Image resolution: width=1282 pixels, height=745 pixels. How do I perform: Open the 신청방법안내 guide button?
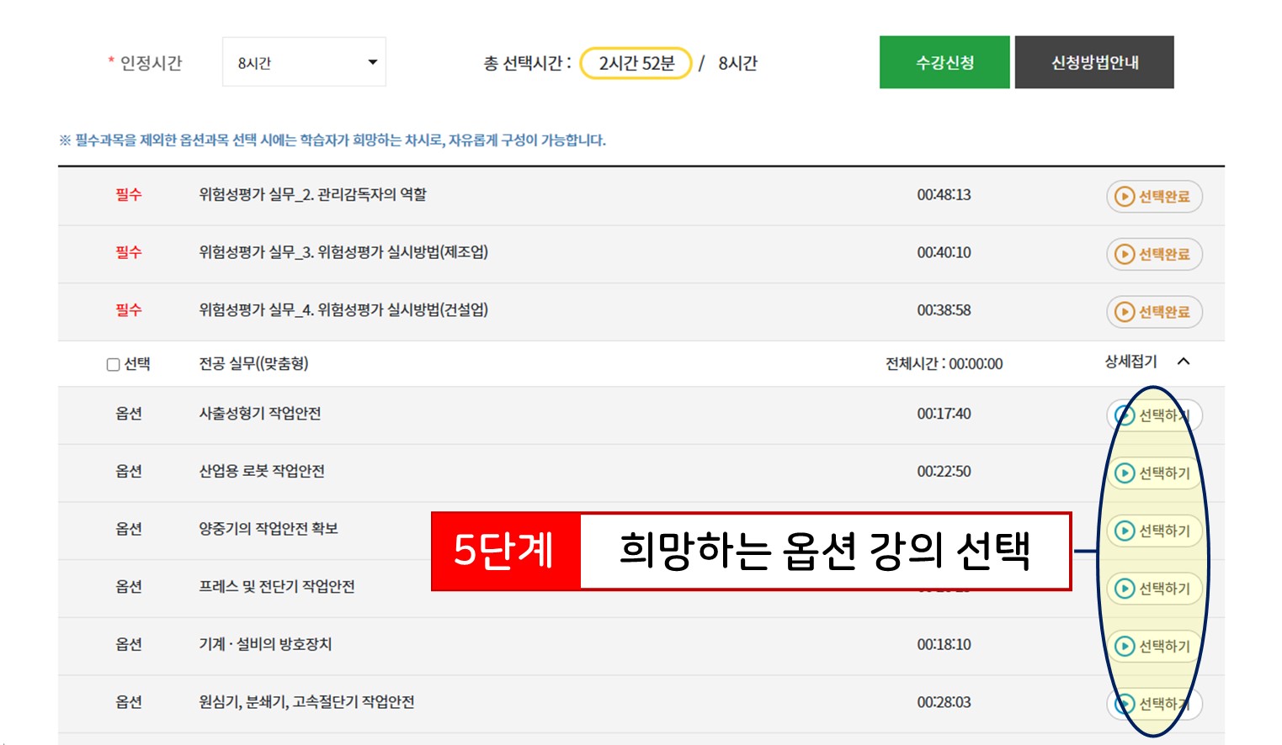[x=1094, y=62]
